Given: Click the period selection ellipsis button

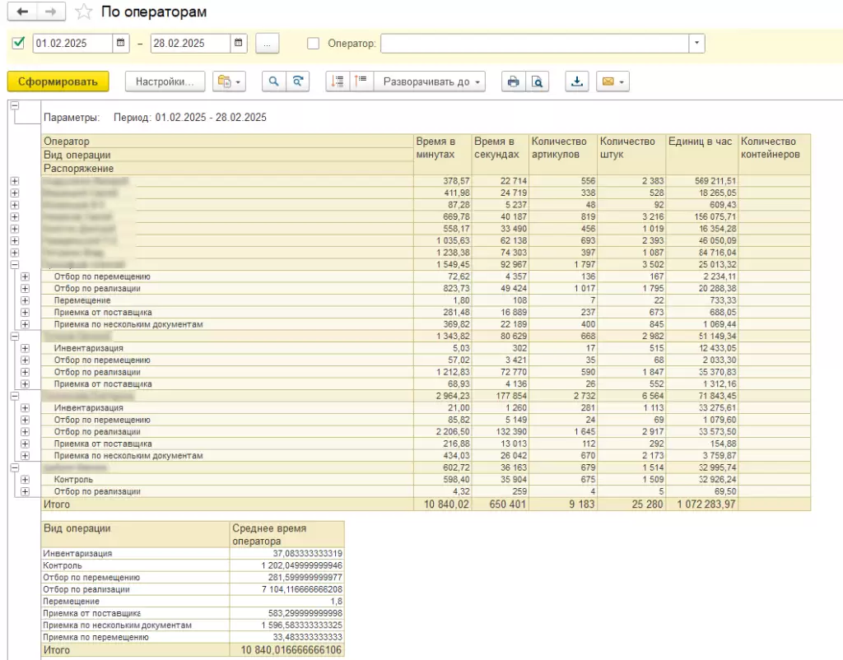Looking at the screenshot, I should pos(268,44).
